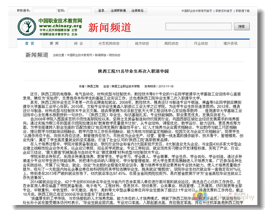265x210 pixels.
Task: Select the 首页 navigation tab
Action: point(29,44)
